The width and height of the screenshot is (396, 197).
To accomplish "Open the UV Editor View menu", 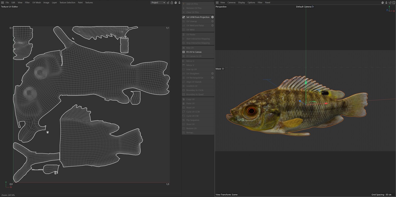I will [x=20, y=3].
